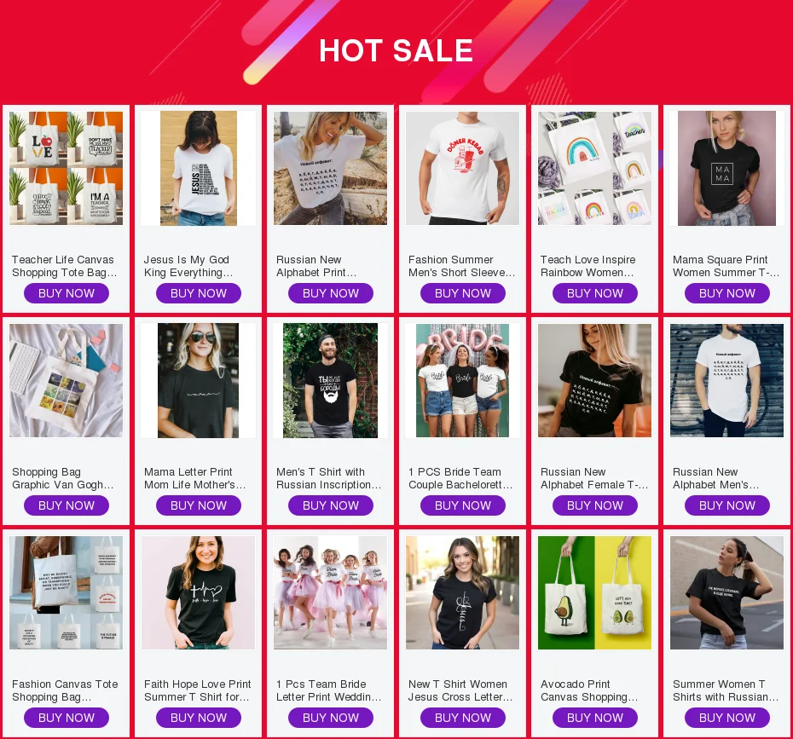
Task: Buy the Avocado Print Canvas Shopping bag
Action: pos(595,718)
